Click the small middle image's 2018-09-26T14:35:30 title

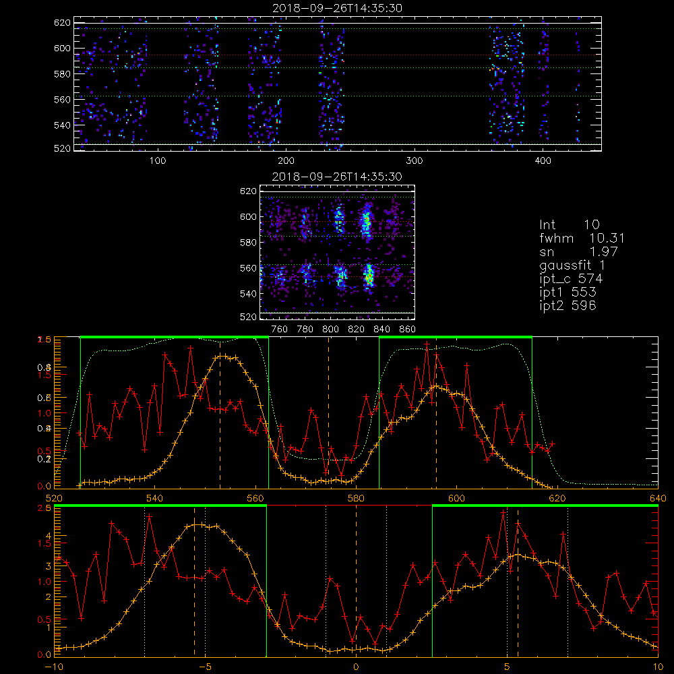pos(338,177)
